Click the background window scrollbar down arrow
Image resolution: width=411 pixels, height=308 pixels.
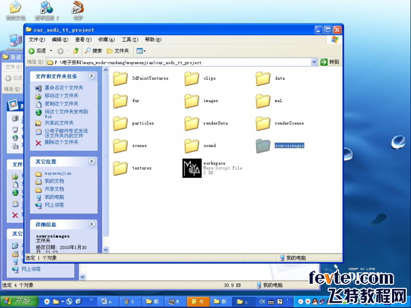[82, 277]
